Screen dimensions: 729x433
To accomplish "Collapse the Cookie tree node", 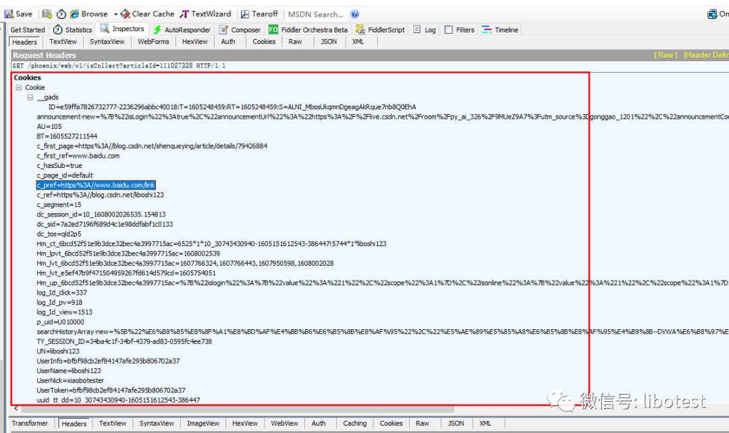I will pyautogui.click(x=19, y=88).
